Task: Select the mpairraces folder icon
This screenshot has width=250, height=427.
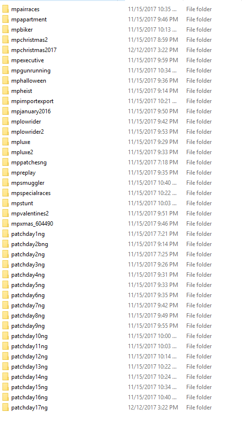Action: [x=5, y=9]
